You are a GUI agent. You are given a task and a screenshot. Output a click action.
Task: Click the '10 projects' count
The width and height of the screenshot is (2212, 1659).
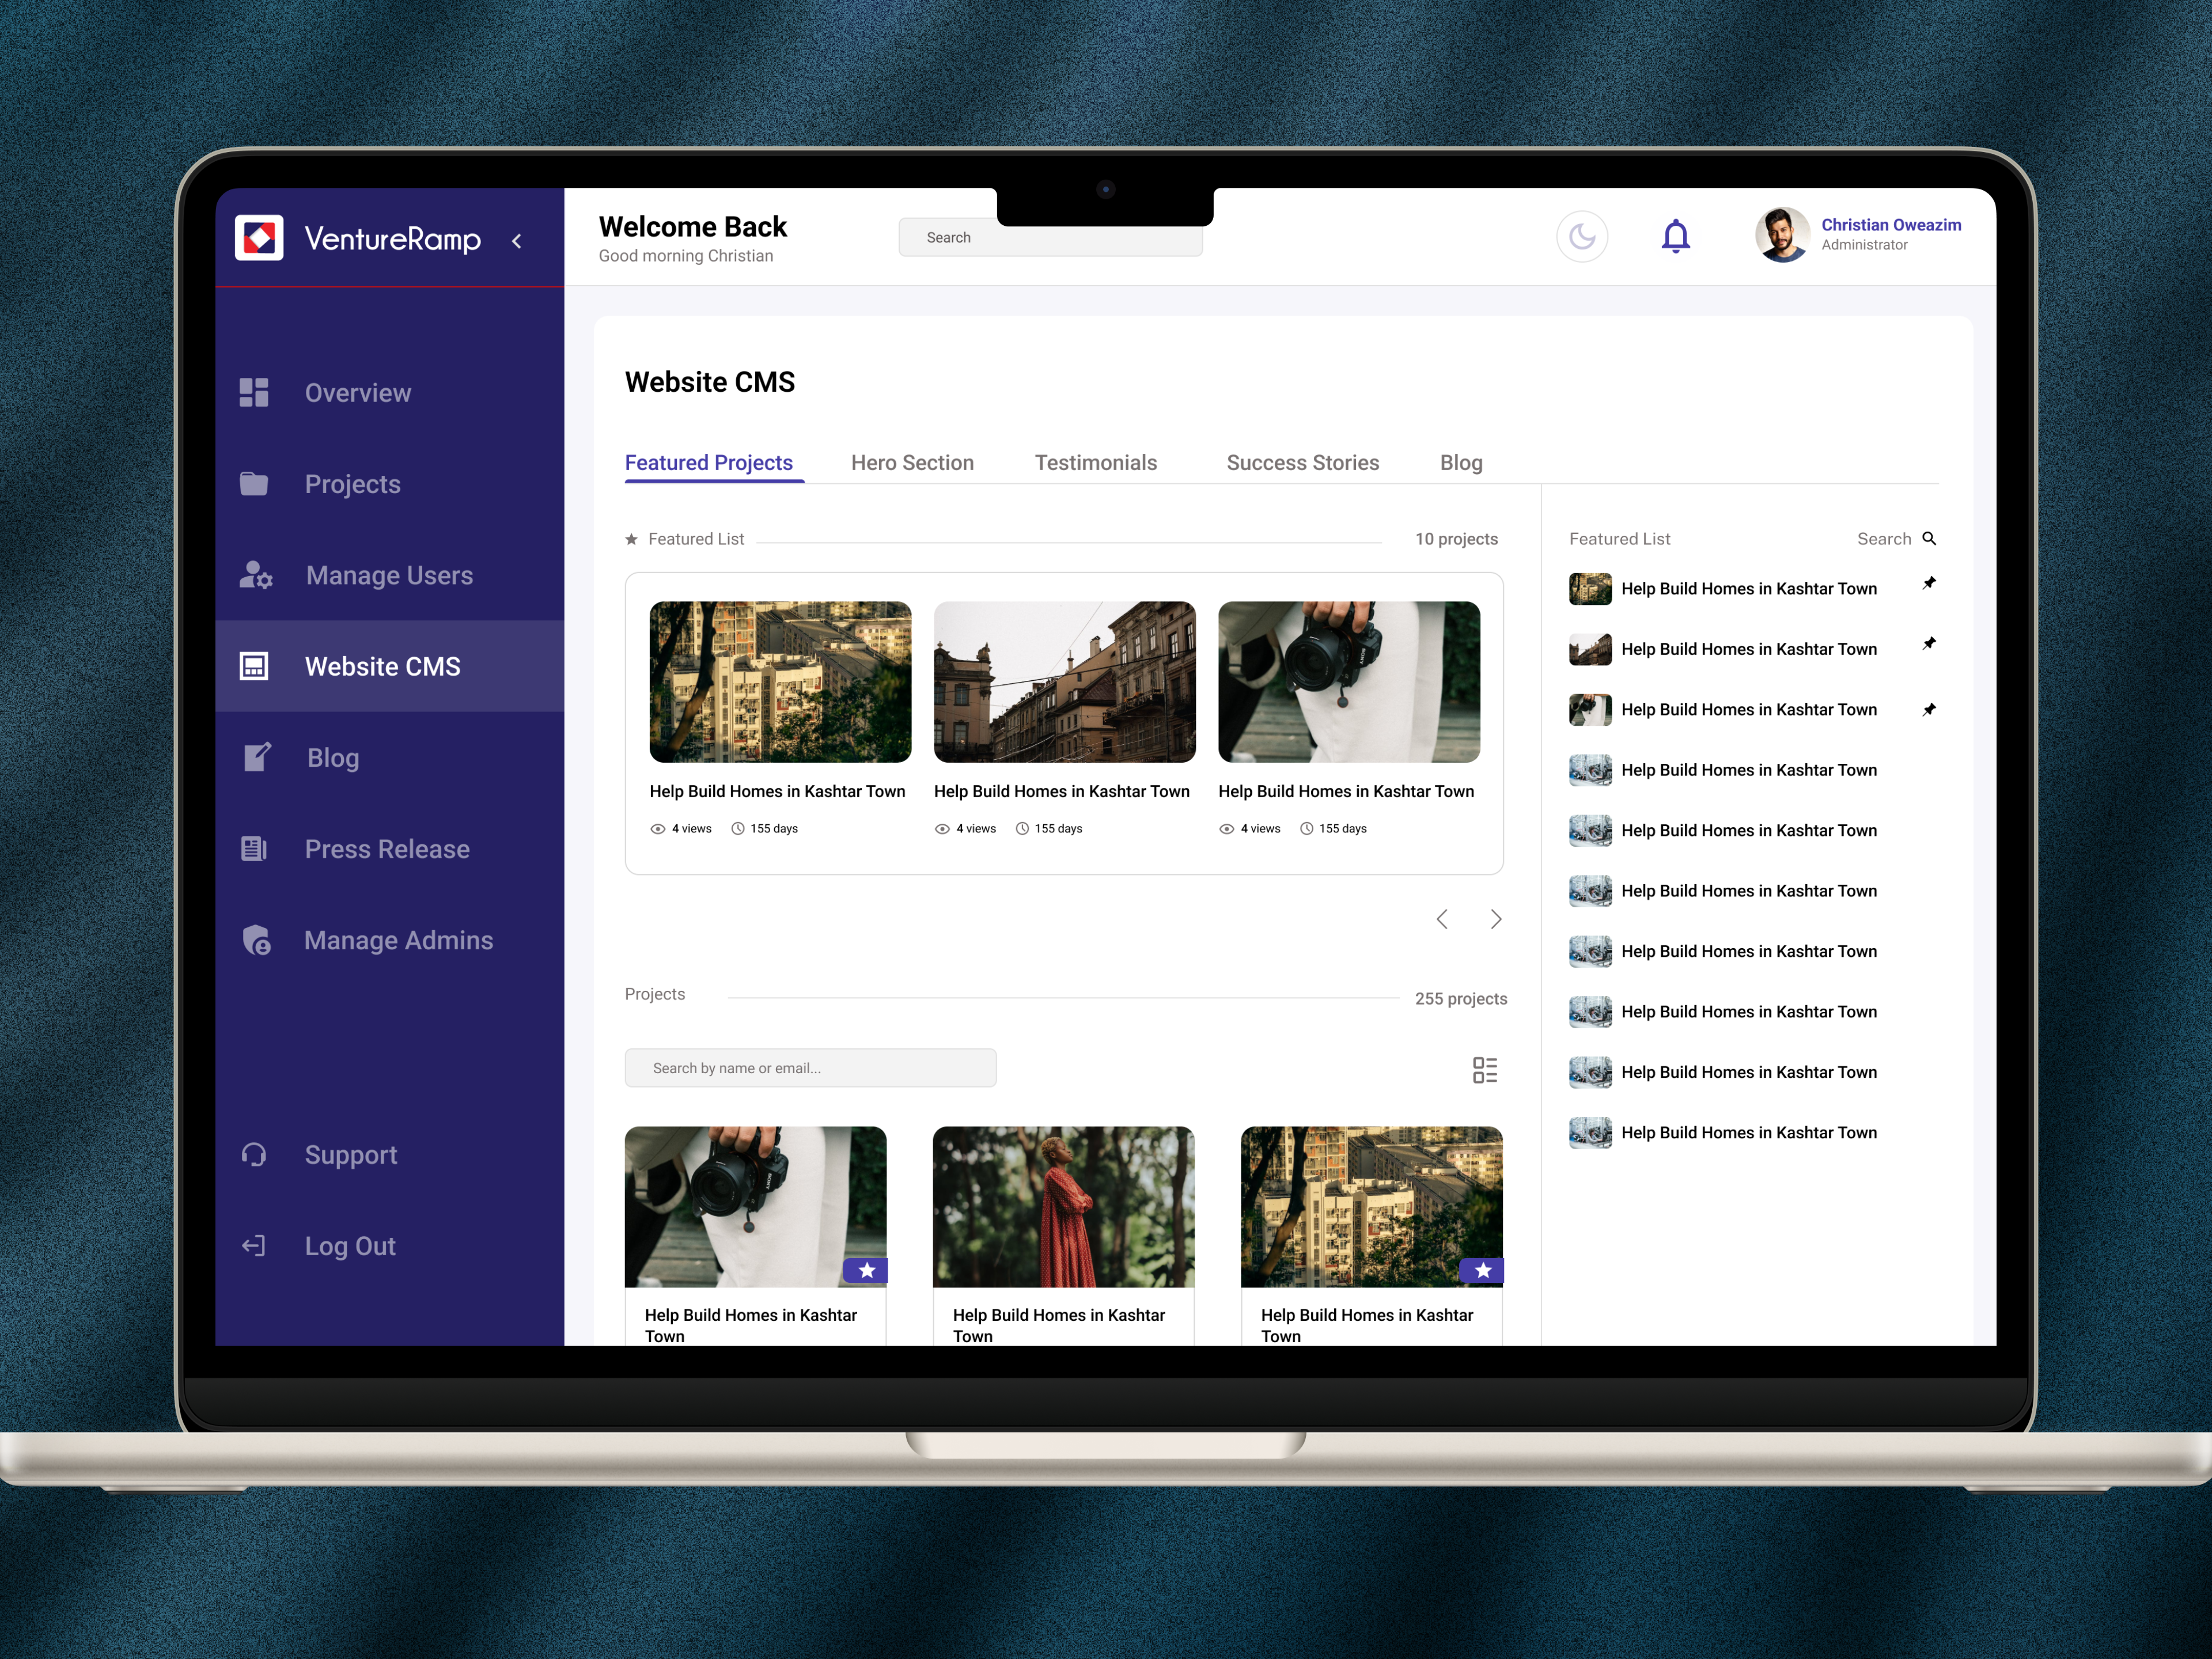coord(1456,539)
